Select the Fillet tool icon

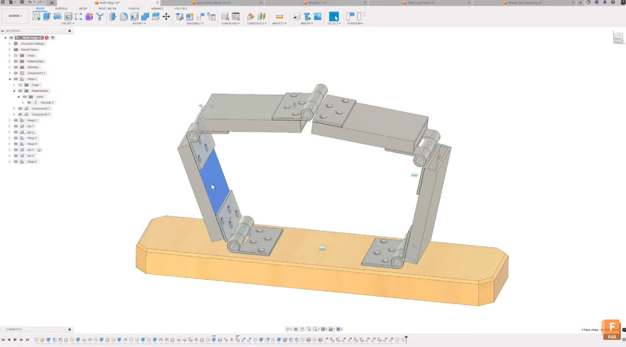tap(124, 16)
